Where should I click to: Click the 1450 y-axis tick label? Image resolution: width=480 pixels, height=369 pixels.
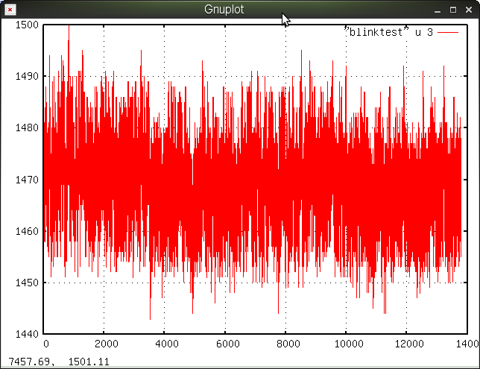click(x=28, y=283)
